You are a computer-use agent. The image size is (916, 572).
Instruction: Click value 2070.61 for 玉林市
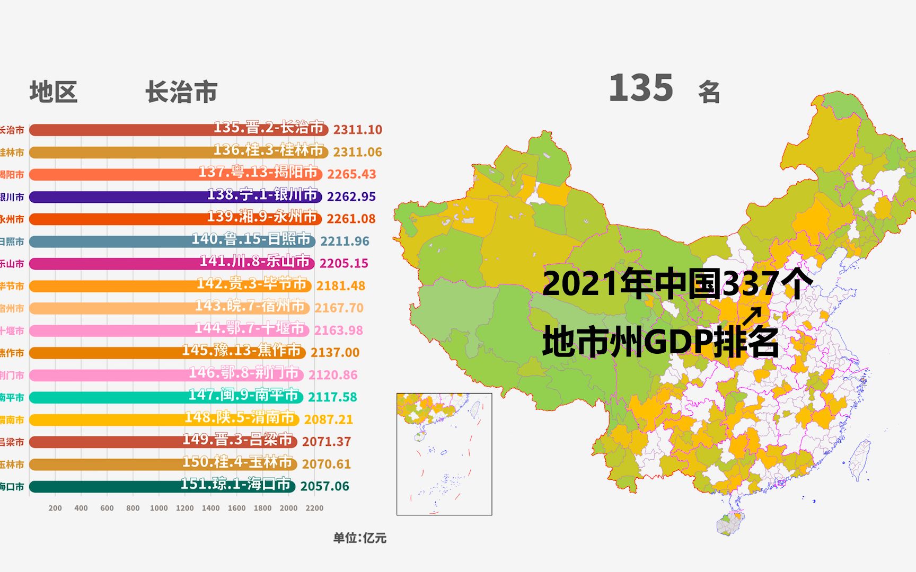click(327, 464)
